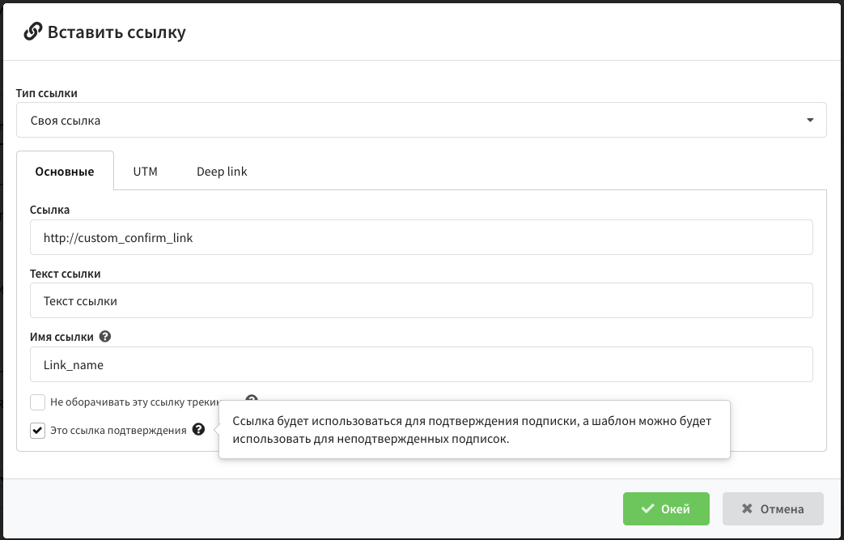Click the help icon next to Это ссылка подтверждения

[x=199, y=430]
